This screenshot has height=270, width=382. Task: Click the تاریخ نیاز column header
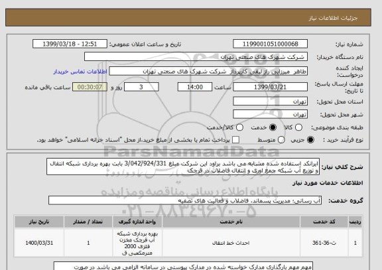tap(39, 222)
